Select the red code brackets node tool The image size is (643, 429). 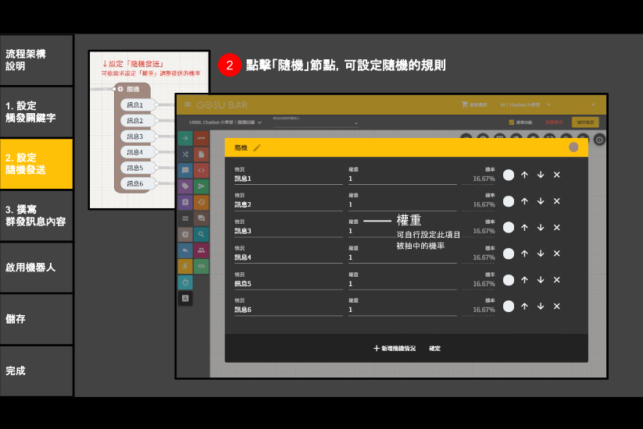(202, 170)
